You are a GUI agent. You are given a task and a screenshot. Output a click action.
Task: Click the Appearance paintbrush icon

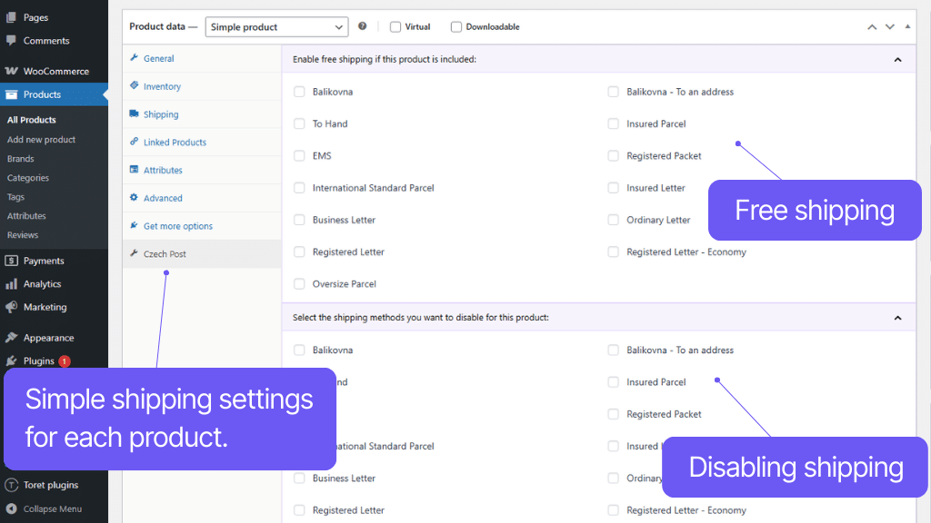pyautogui.click(x=11, y=338)
